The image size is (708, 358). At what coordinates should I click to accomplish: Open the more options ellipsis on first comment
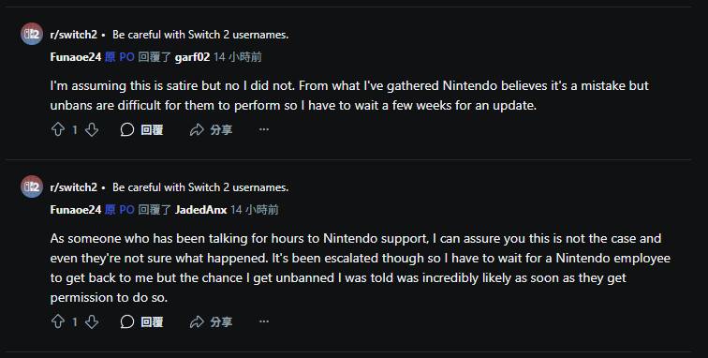264,129
